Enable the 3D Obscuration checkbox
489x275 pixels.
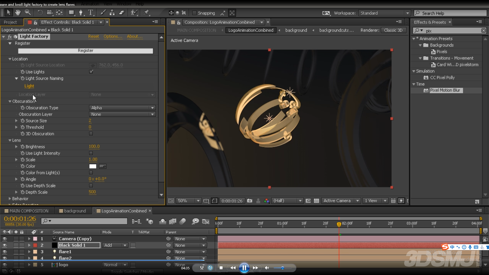tap(91, 134)
